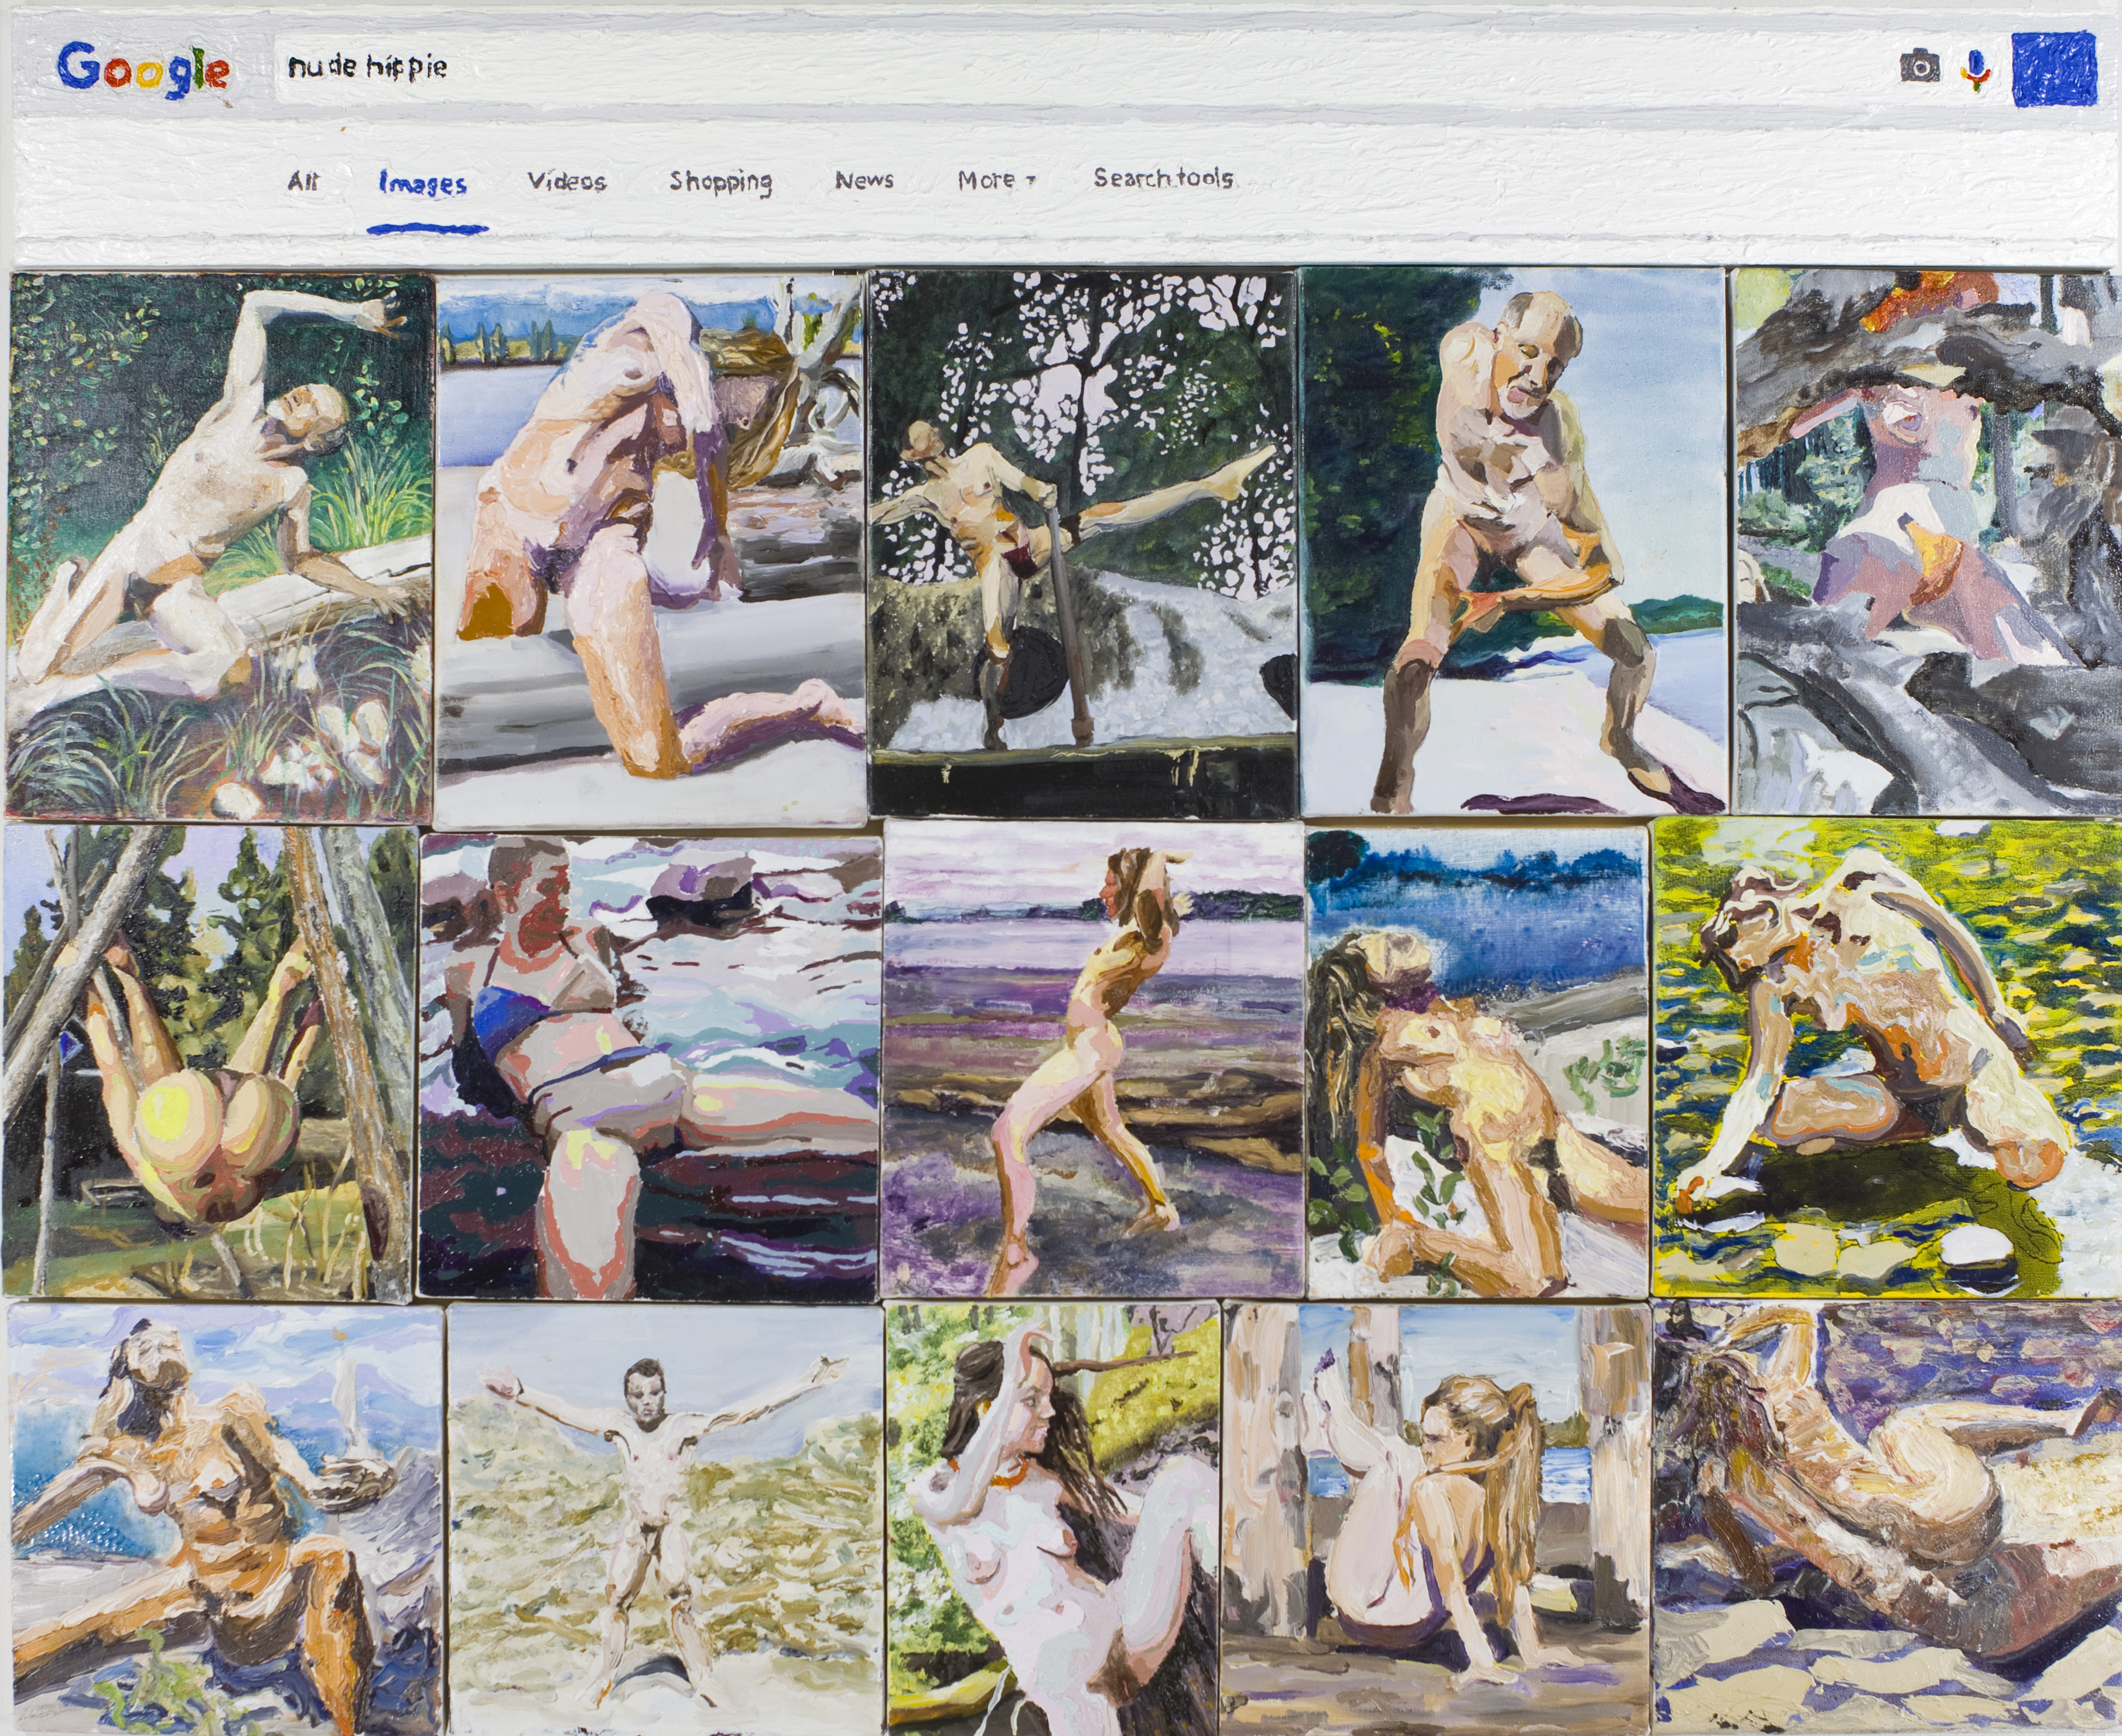Screen dimensions: 2122x1736
Task: Open thumbnail of figure lying across log, purple backdrop
Action: [x=1888, y=1518]
